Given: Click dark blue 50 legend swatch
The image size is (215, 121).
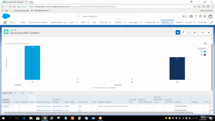Looking at the screenshot, I should click(205, 55).
